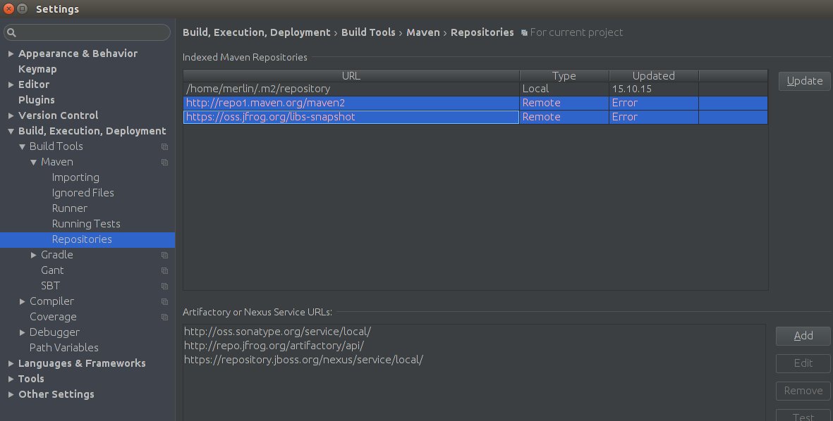Viewport: 833px width, 421px height.
Task: Expand the Languages & Frameworks section
Action: coord(11,363)
